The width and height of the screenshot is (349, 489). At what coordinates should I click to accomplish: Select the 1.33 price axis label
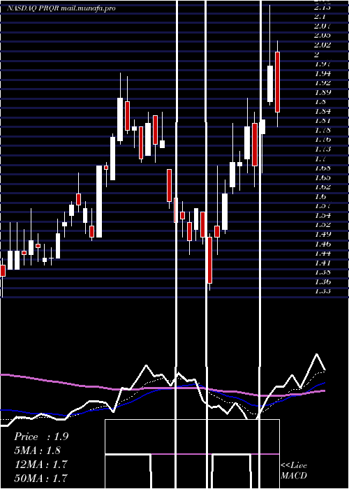point(322,291)
